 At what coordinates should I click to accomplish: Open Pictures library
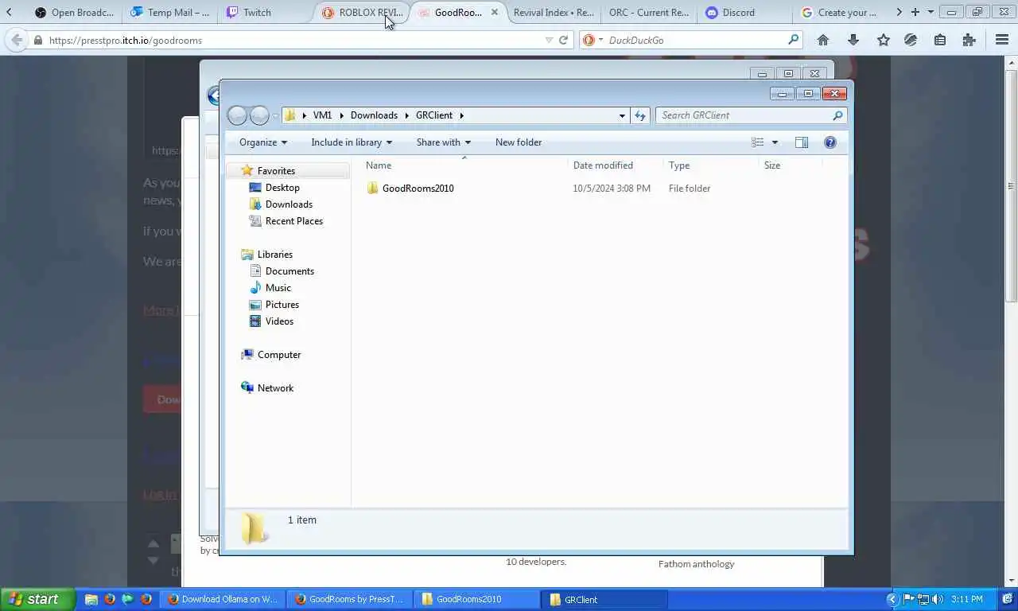coord(282,305)
